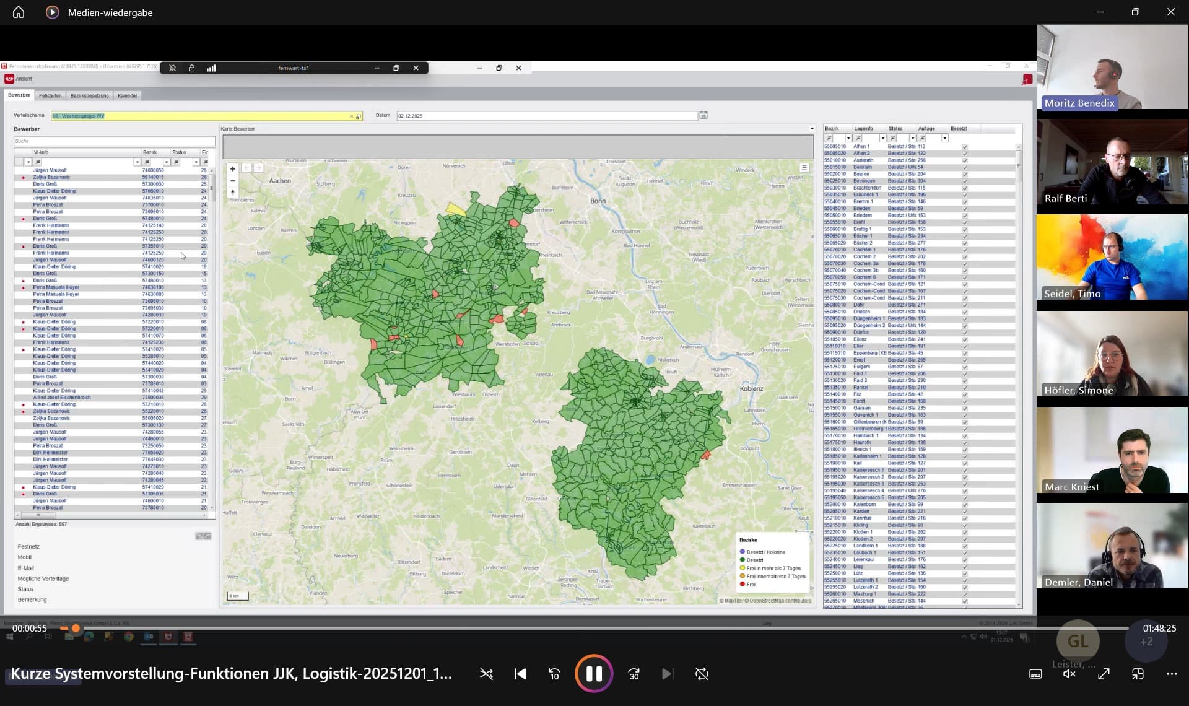Toggle the Besetzt checkbox for Auderath

point(965,160)
